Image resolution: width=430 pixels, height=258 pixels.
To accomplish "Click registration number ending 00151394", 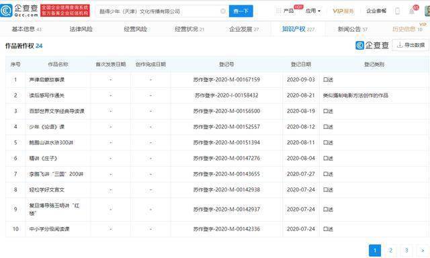I will (226, 142).
